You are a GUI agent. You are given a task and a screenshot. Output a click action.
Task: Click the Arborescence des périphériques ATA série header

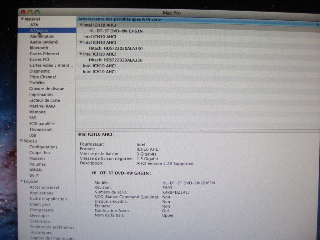[119, 19]
